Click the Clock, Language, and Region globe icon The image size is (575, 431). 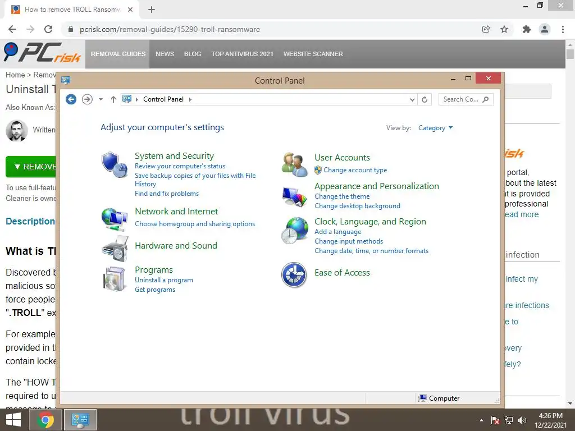[294, 231]
